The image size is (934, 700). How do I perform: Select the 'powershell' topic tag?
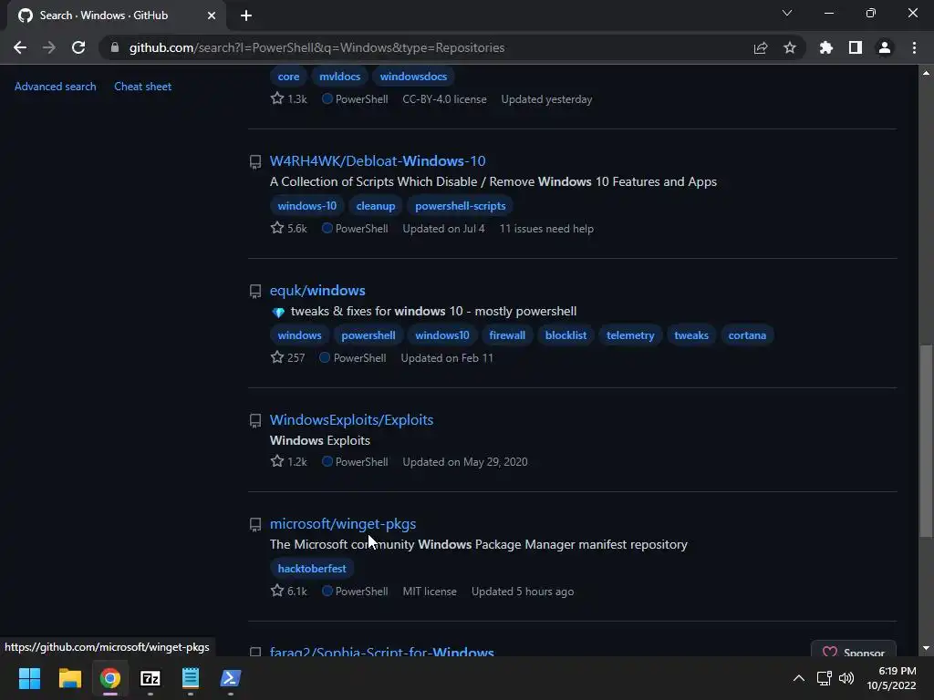[368, 335]
